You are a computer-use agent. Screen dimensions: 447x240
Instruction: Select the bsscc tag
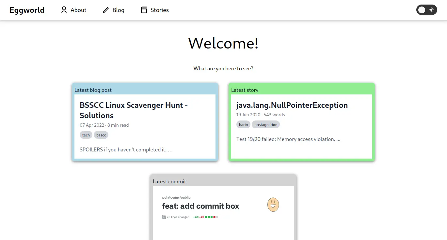pyautogui.click(x=101, y=135)
